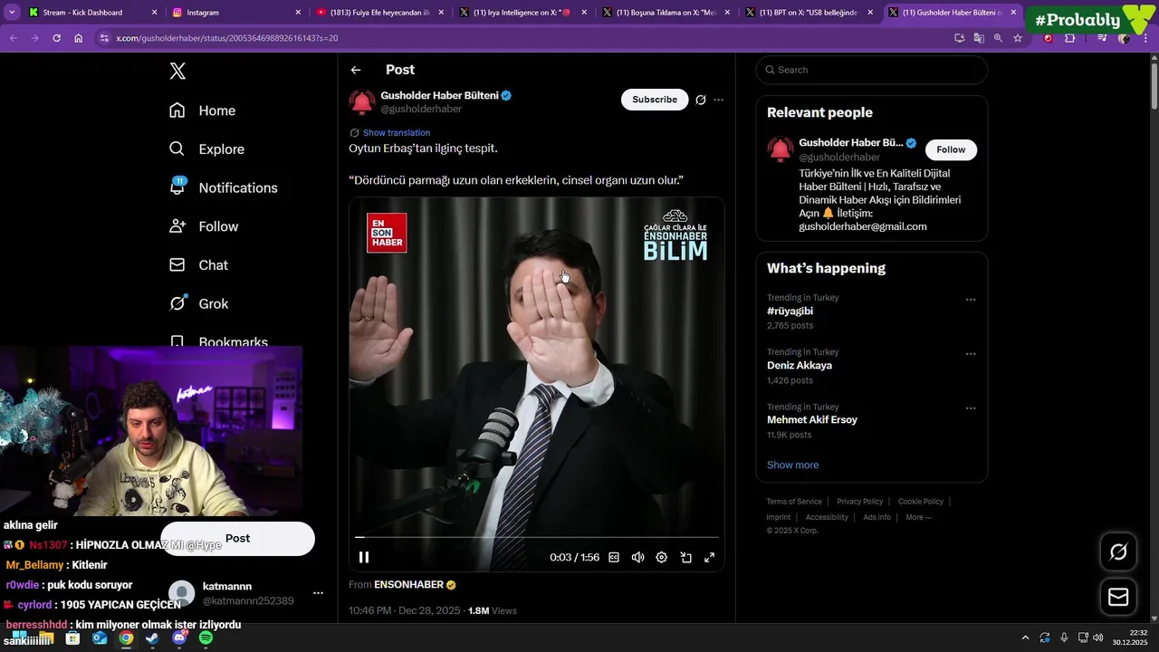Click Show more under What's happening
The height and width of the screenshot is (652, 1159).
(x=793, y=465)
